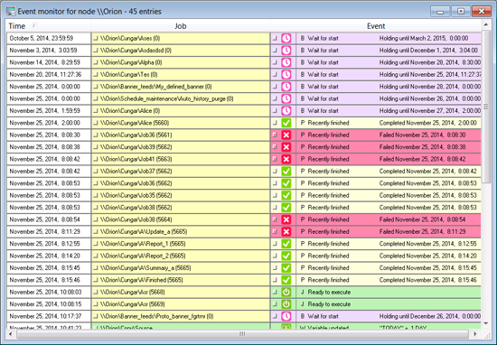Click the Event column header
Image resolution: width=497 pixels, height=345 pixels.
376,26
